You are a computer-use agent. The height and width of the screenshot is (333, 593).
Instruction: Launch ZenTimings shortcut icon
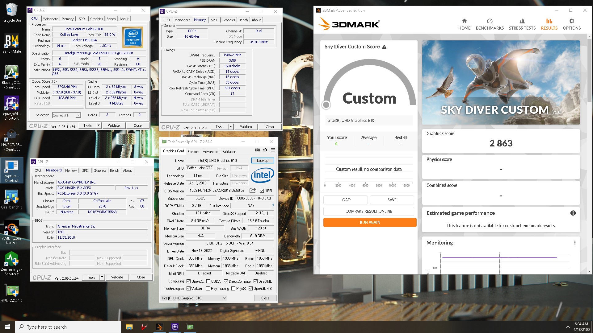pos(11,264)
